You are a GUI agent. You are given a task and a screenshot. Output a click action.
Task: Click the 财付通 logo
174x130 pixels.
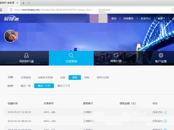[x=11, y=18]
